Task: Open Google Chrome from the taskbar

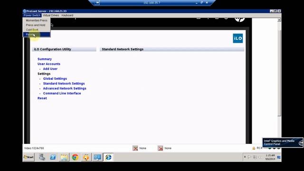Action: pos(75,157)
